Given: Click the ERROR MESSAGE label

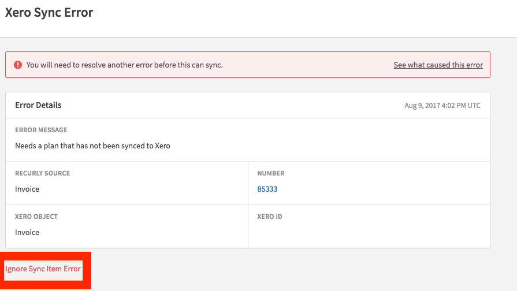Looking at the screenshot, I should (x=41, y=130).
